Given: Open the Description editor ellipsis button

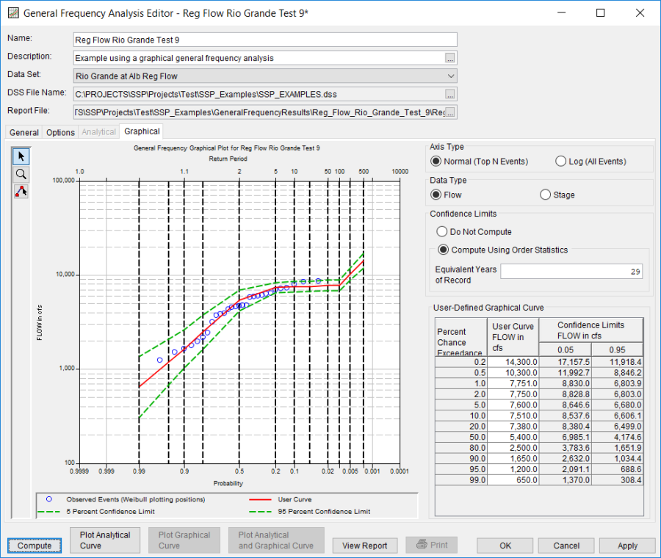Looking at the screenshot, I should (450, 57).
